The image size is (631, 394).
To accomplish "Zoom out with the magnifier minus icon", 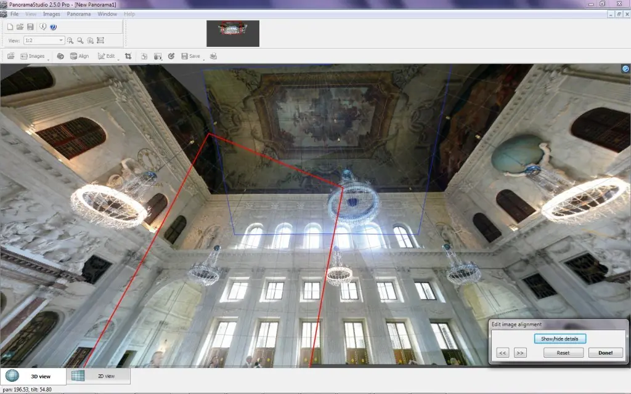I will [x=80, y=41].
